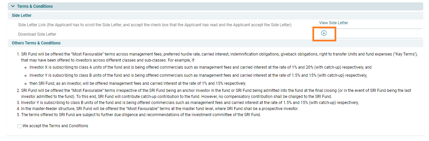
Task: Collapse the Terms & Conditions section
Action: (13, 6)
